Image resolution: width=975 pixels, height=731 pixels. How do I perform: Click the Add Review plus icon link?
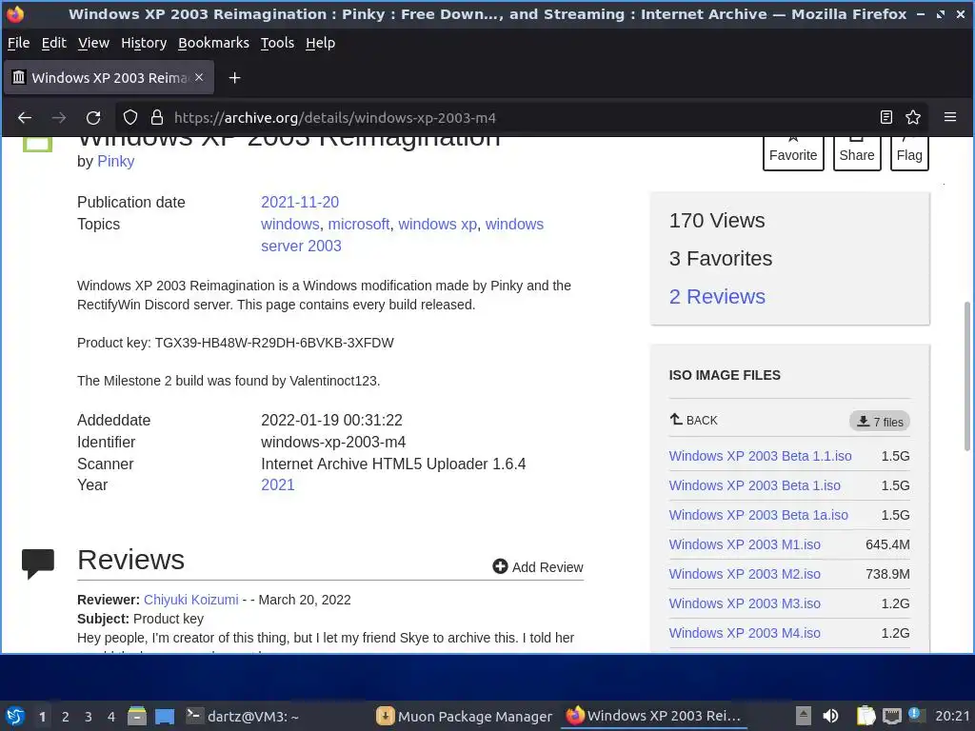tap(538, 567)
